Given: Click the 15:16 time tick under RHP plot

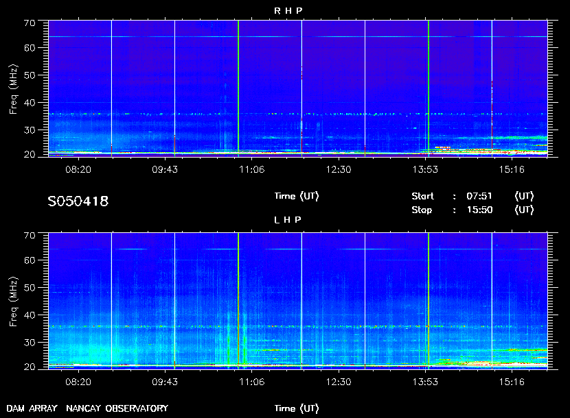Looking at the screenshot, I should coord(512,169).
